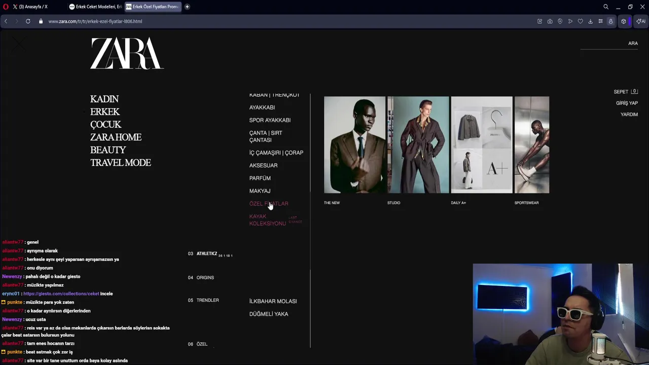The width and height of the screenshot is (649, 365).
Task: Open Easy Setup sliders icon
Action: 600,21
